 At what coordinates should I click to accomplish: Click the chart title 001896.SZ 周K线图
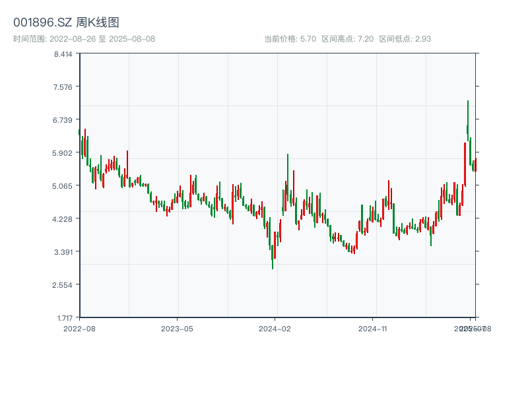tap(67, 22)
